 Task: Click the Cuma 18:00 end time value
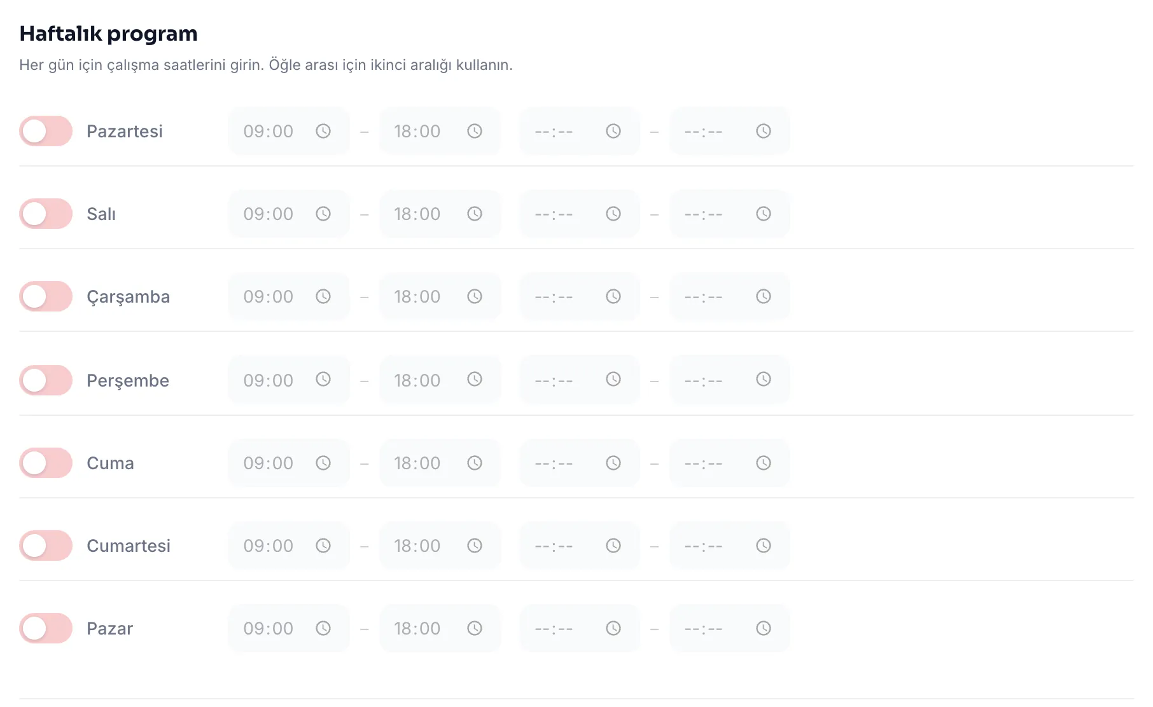[417, 463]
